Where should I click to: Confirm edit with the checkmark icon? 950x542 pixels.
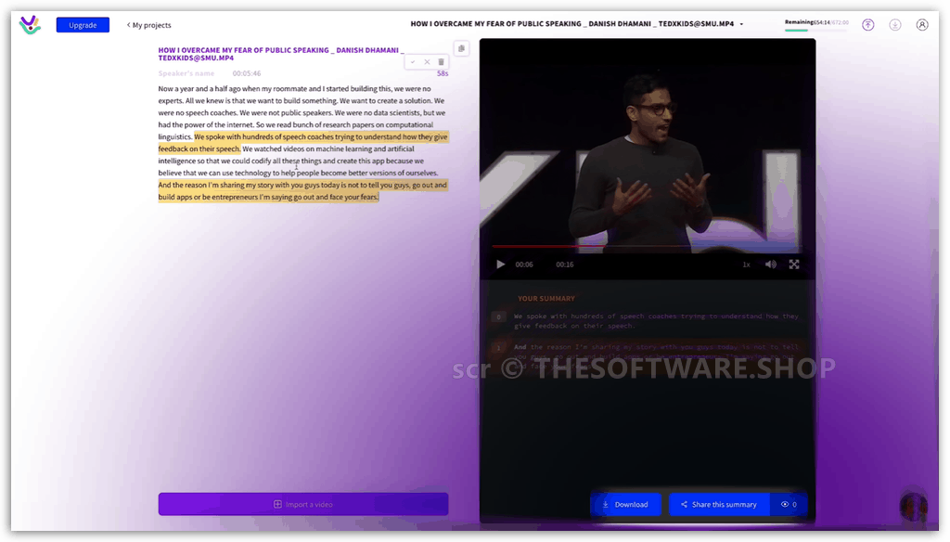pyautogui.click(x=413, y=62)
